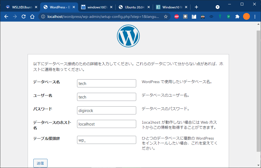
Task: Close the Ubuntu 20.04 tab
Action: (149, 7)
